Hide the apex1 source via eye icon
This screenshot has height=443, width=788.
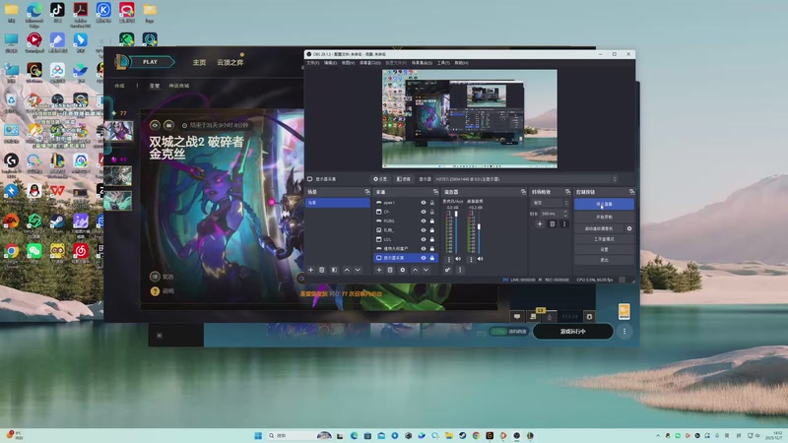(x=424, y=203)
